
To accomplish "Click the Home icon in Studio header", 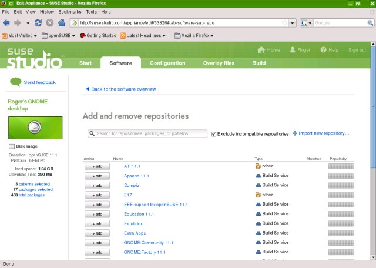I will (261, 50).
